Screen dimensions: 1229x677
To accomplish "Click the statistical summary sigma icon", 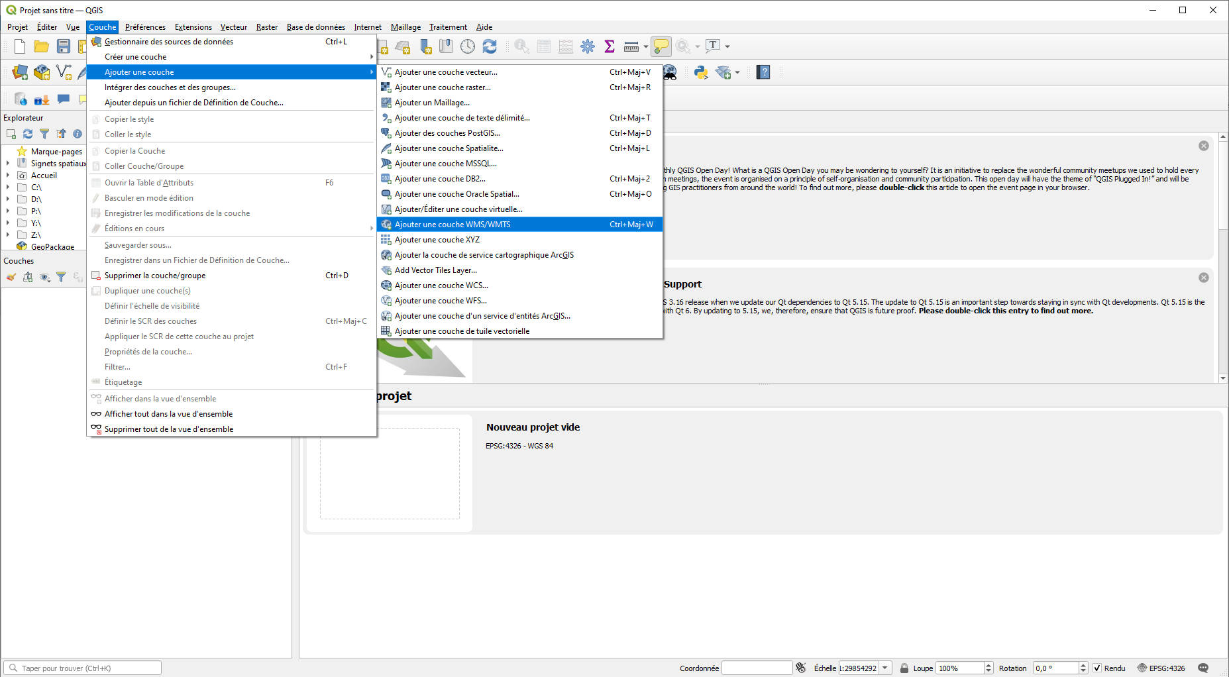I will coord(610,46).
